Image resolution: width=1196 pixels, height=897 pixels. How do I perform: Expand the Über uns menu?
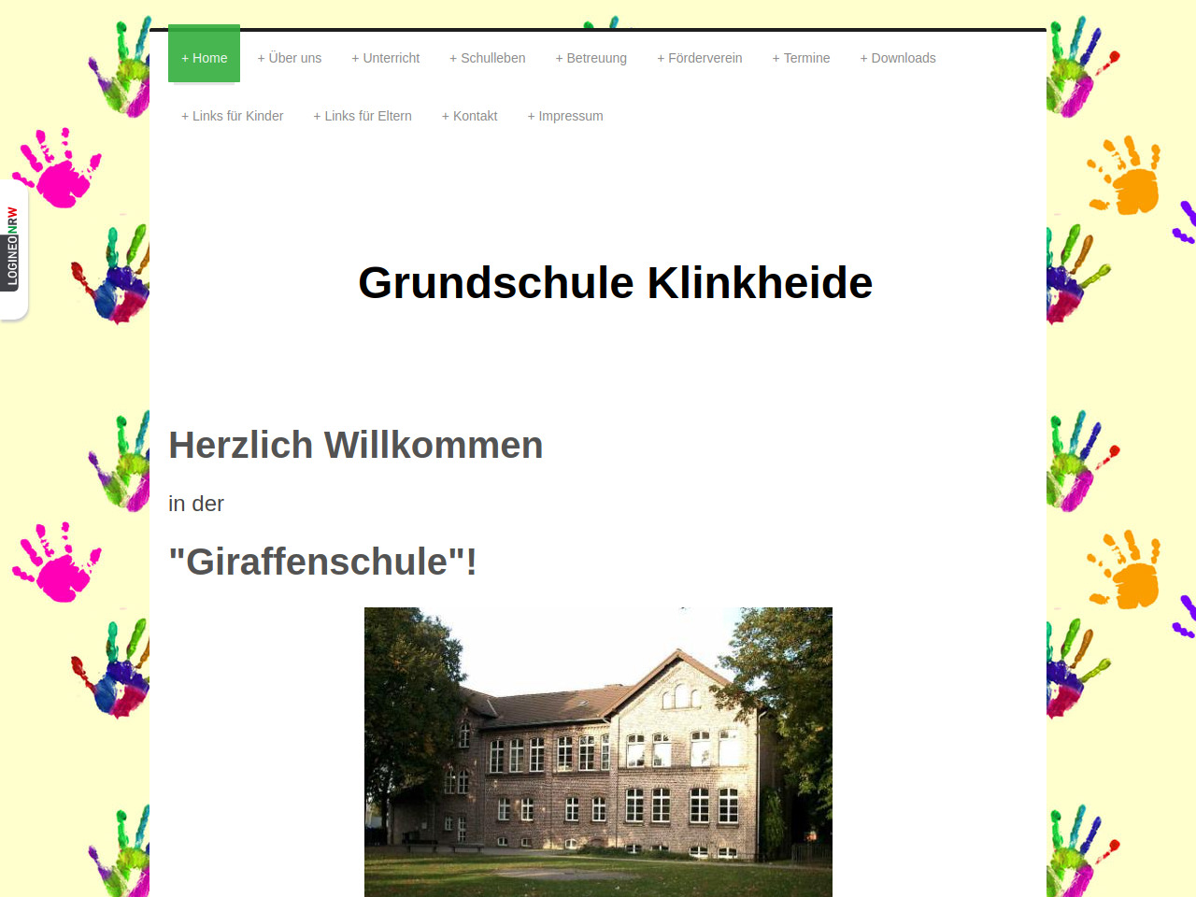coord(290,58)
